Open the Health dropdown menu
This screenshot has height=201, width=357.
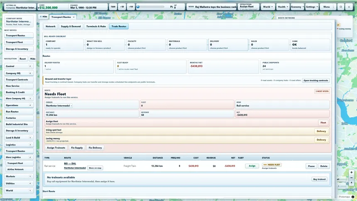tap(283, 7)
